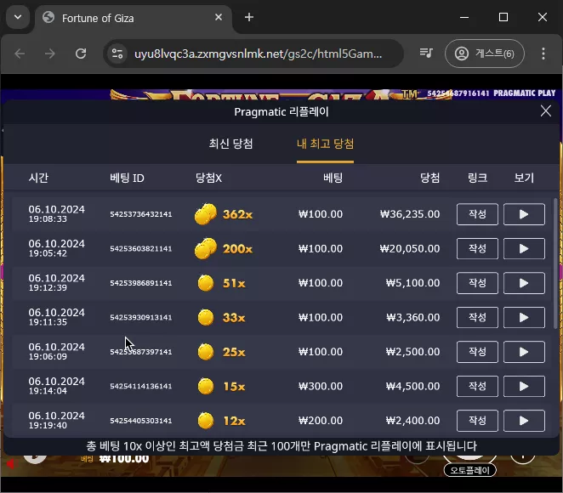Screen dimensions: 563x493
Task: Click 작성 button for 25x win row
Action: pos(477,352)
